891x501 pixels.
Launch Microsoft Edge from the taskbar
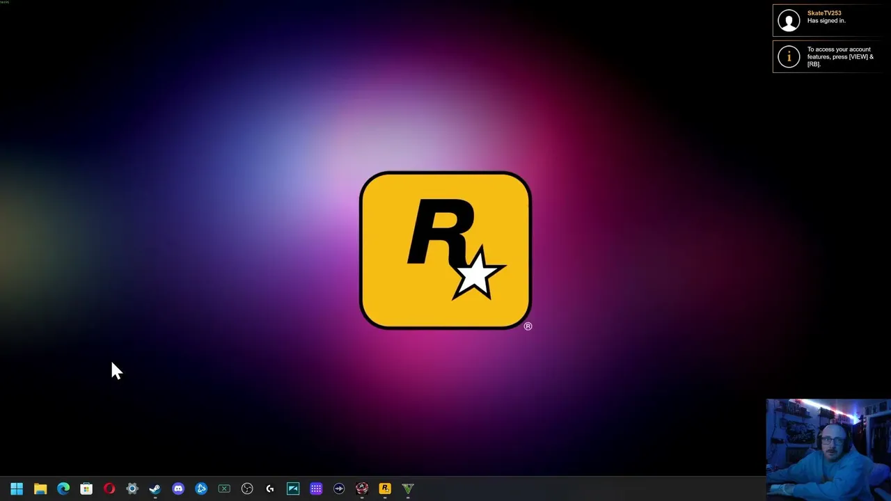(63, 488)
